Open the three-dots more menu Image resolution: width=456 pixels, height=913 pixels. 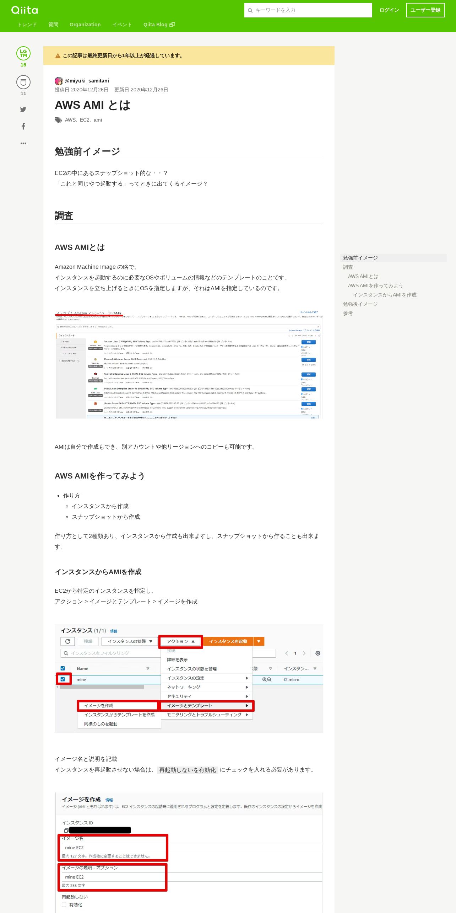pos(23,143)
